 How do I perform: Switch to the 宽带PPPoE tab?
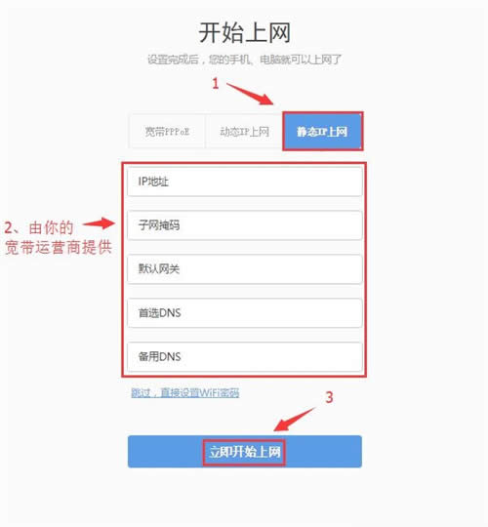coord(167,132)
